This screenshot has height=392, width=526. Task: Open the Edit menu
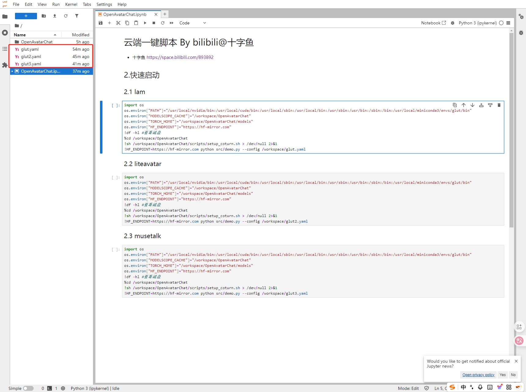click(28, 4)
